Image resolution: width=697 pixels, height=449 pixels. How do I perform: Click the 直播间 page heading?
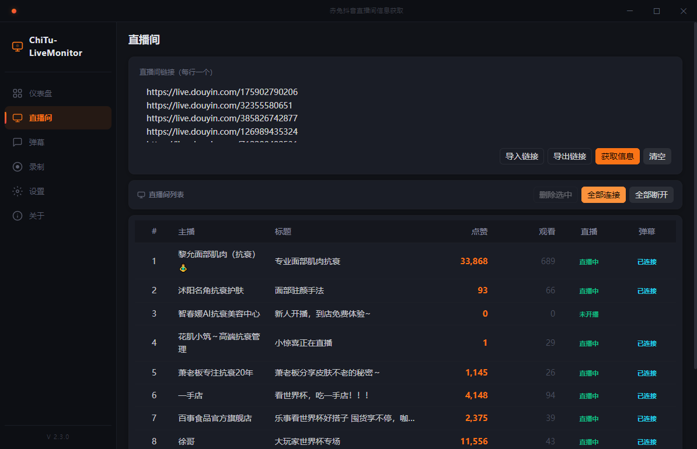click(144, 40)
